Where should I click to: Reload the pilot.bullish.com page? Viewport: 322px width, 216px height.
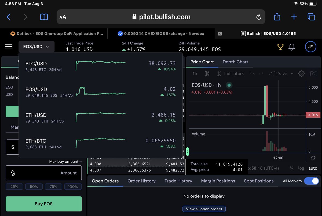point(259,17)
